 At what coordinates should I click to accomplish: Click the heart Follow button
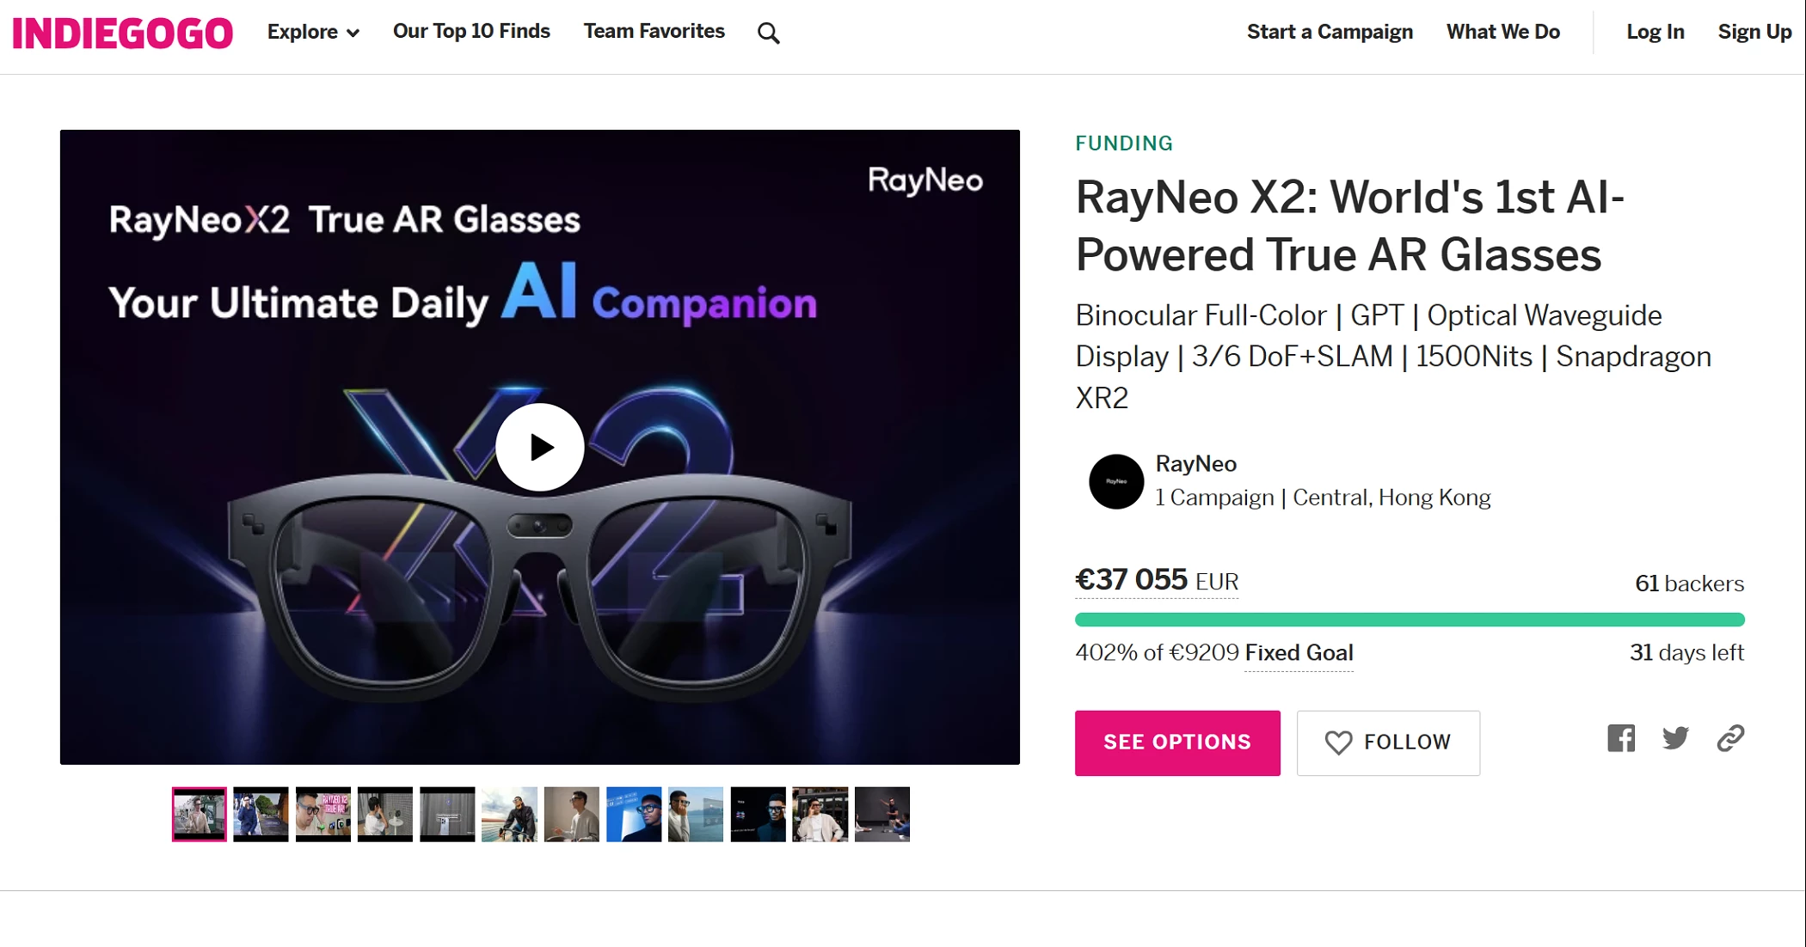[1388, 742]
